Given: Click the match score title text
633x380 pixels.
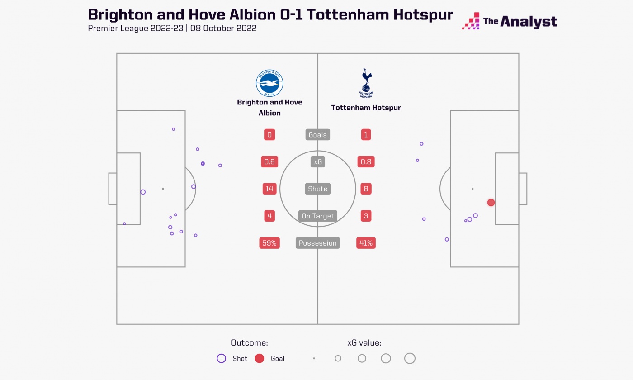Looking at the screenshot, I should pyautogui.click(x=270, y=14).
